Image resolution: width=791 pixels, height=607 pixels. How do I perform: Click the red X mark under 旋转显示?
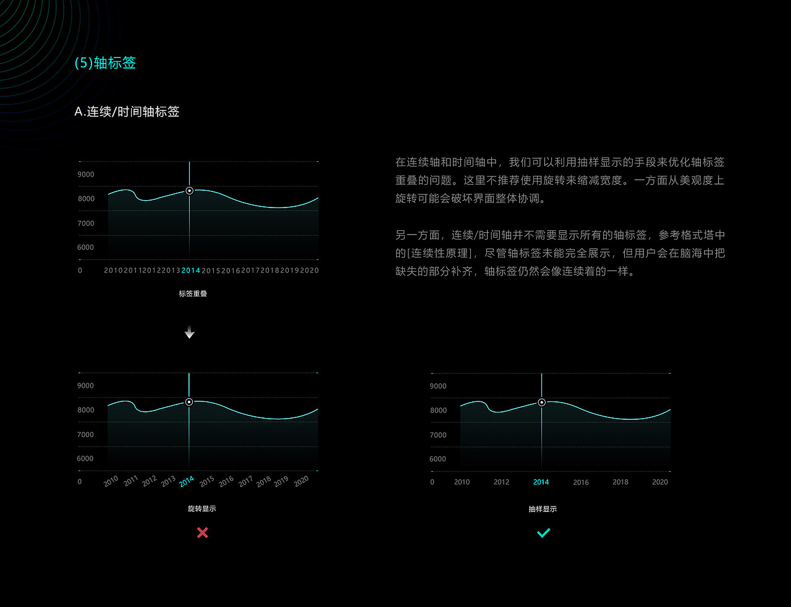(x=203, y=532)
